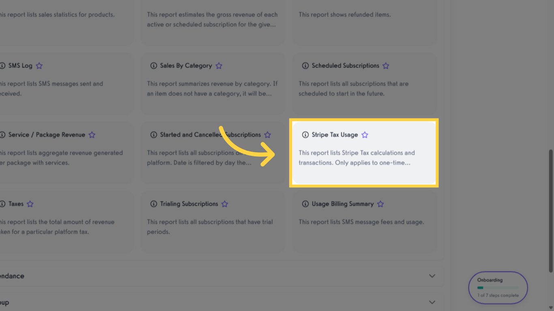The width and height of the screenshot is (554, 311).
Task: Click the star icon beside Sales By Category
Action: [219, 65]
